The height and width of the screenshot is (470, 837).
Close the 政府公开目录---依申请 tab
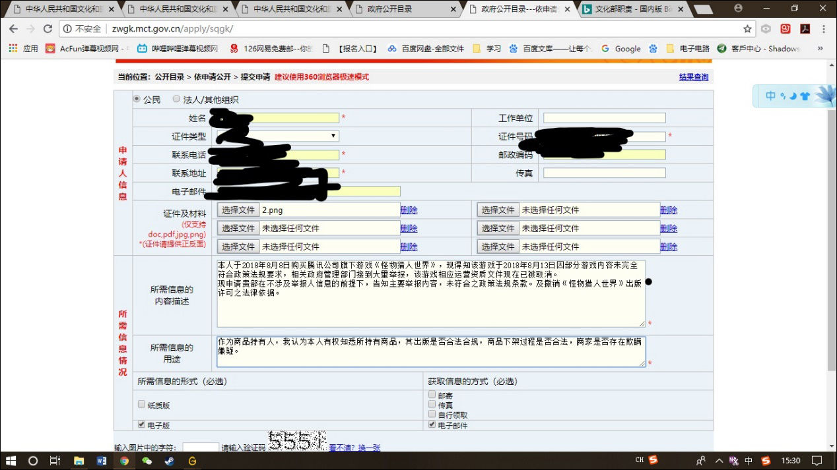tap(567, 9)
